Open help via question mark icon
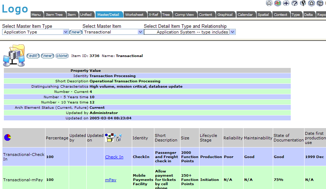This screenshot has width=326, height=189. tap(295, 3)
